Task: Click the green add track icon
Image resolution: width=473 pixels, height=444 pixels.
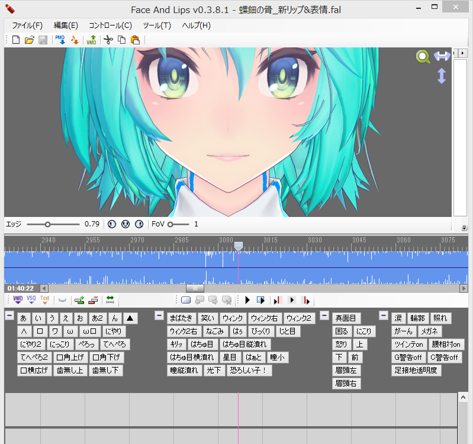Action: 79,300
